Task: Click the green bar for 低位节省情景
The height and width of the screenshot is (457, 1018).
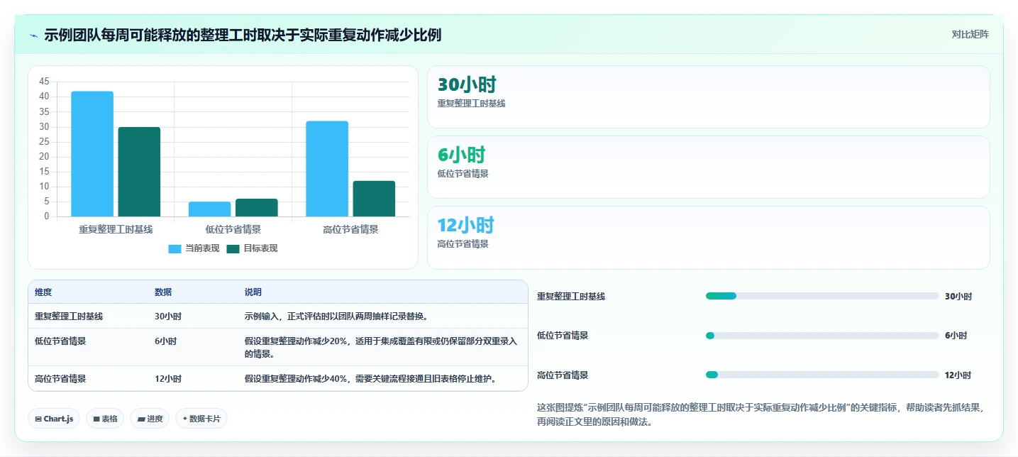Action: [257, 208]
